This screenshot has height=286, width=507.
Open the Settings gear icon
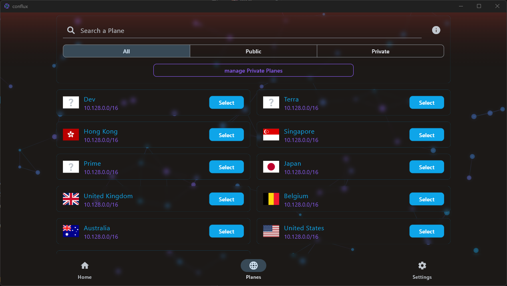(422, 266)
